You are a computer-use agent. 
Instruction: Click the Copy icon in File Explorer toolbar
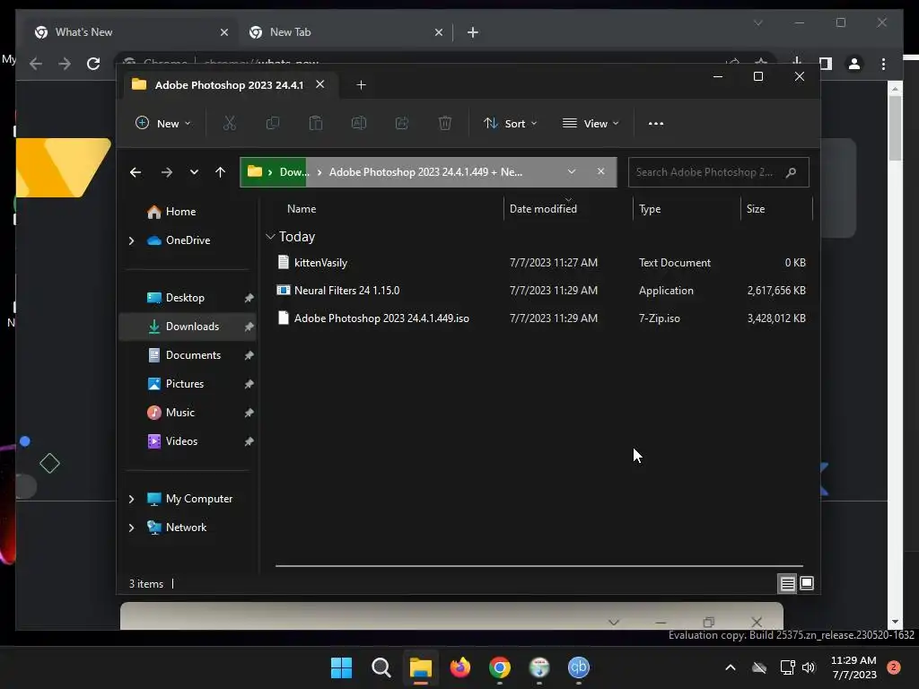(273, 123)
